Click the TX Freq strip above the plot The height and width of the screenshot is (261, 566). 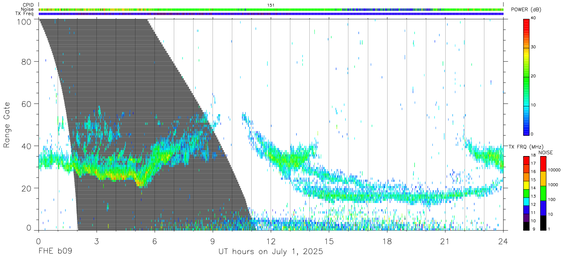point(271,14)
